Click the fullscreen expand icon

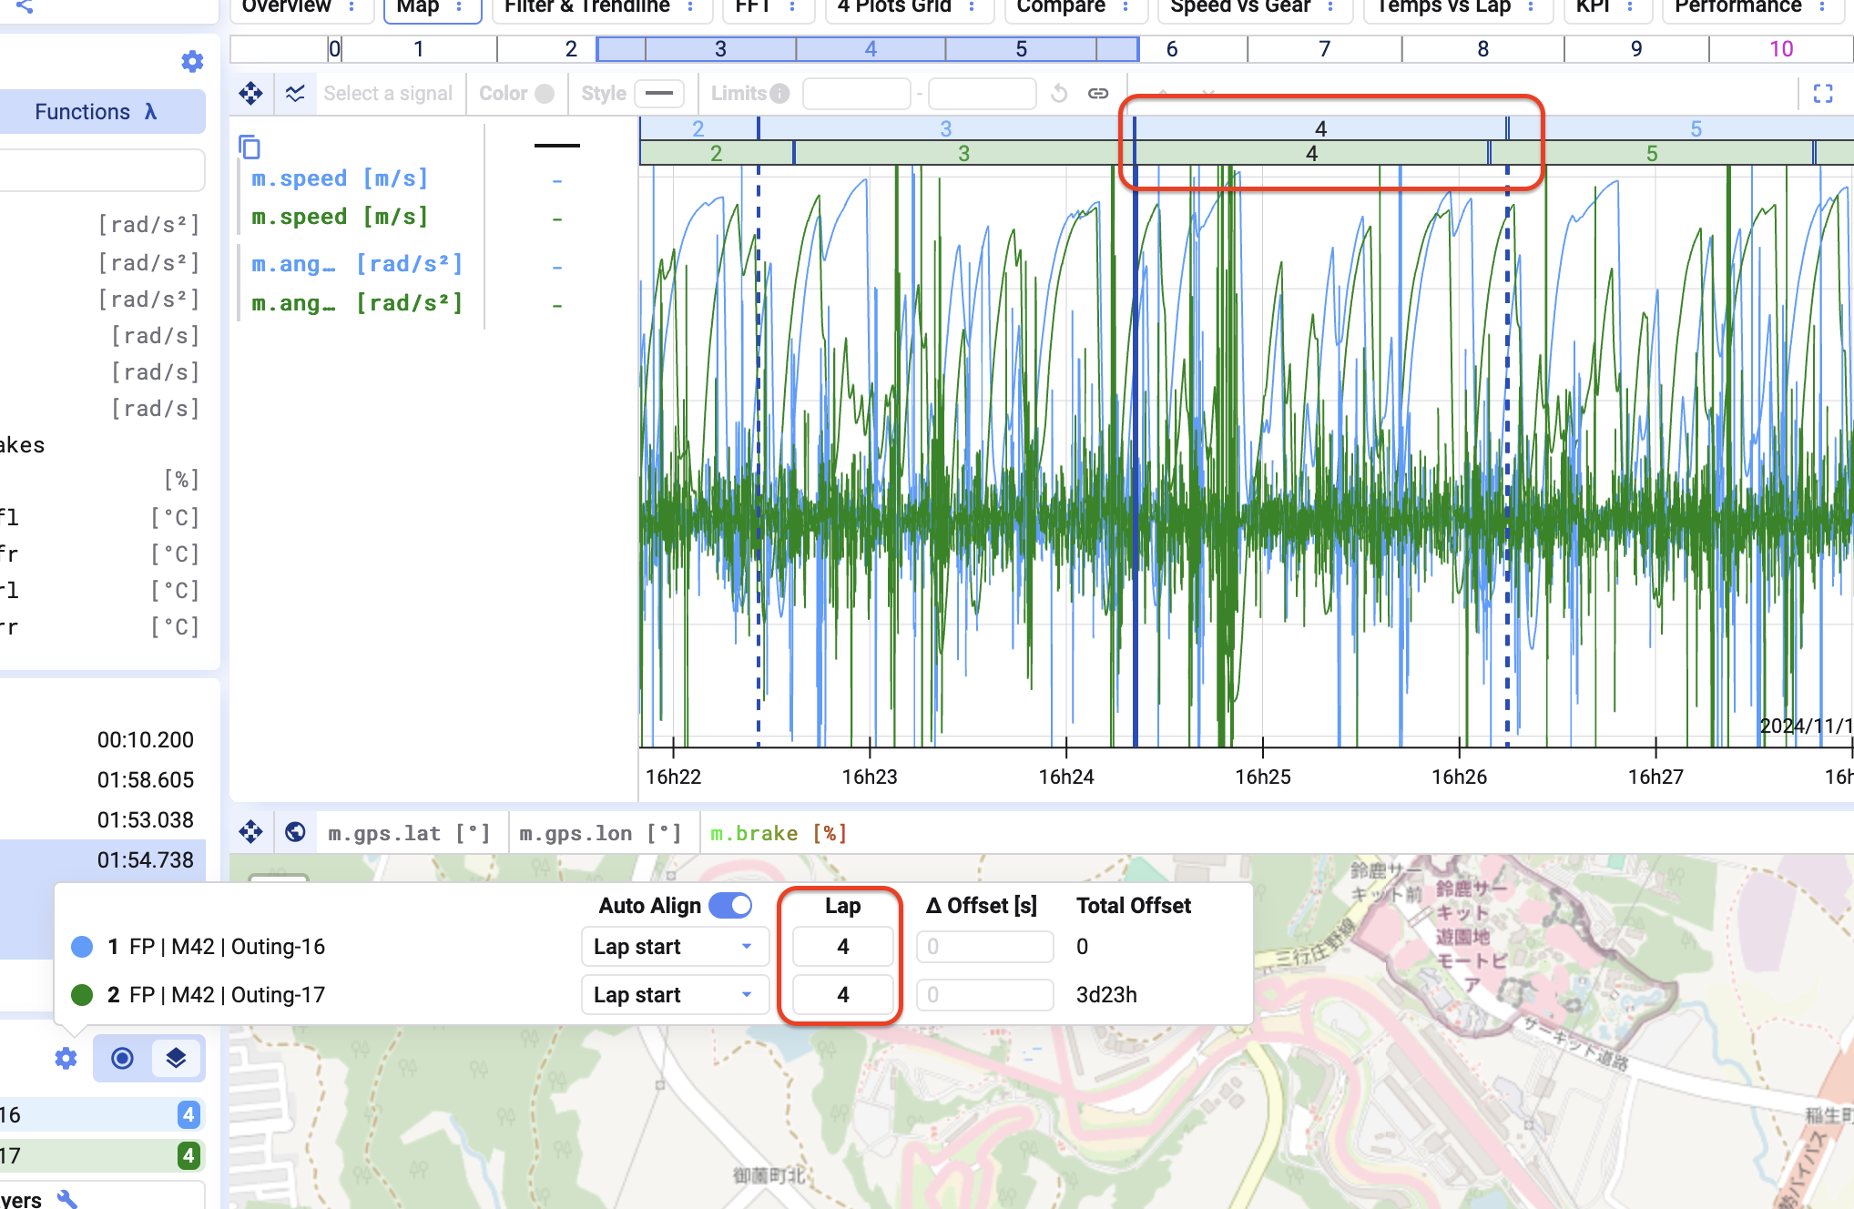pos(1822,93)
